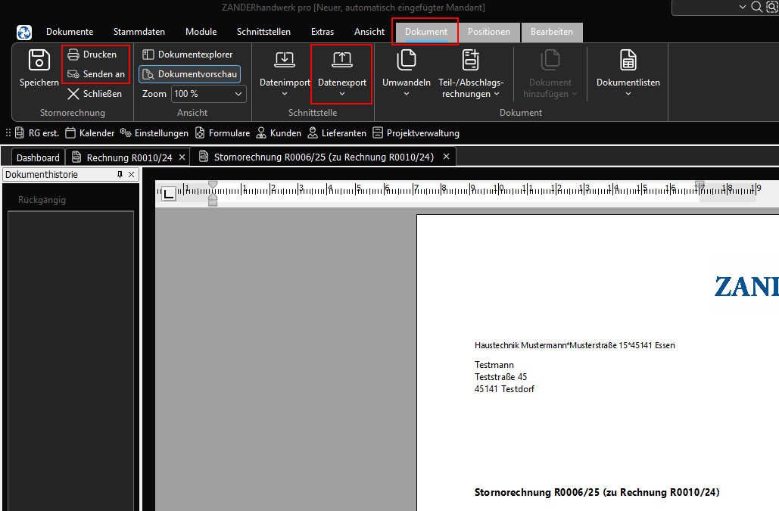The width and height of the screenshot is (779, 511).
Task: Open Teil-/Abschlagsrechnungen icon
Action: (x=470, y=61)
